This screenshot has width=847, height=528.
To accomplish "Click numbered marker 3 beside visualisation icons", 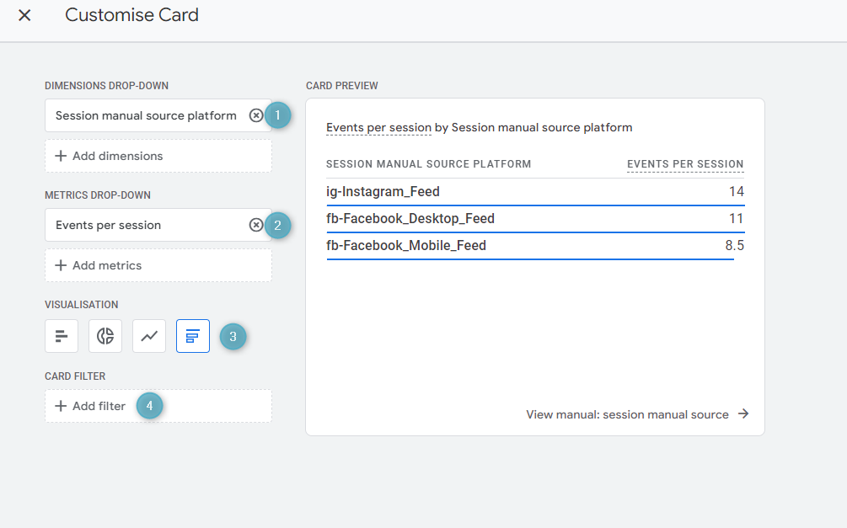I will point(233,336).
